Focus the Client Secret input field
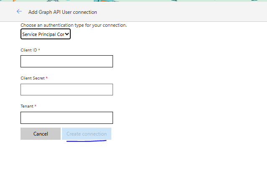 [67, 90]
